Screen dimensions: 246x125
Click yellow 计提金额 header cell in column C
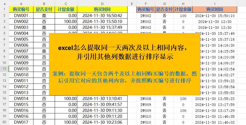tap(66, 9)
